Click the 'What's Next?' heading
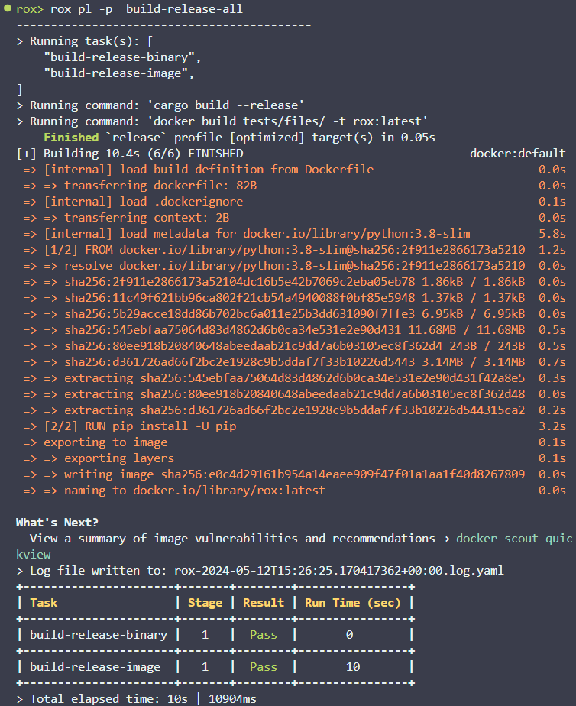The height and width of the screenshot is (706, 576). tap(57, 523)
